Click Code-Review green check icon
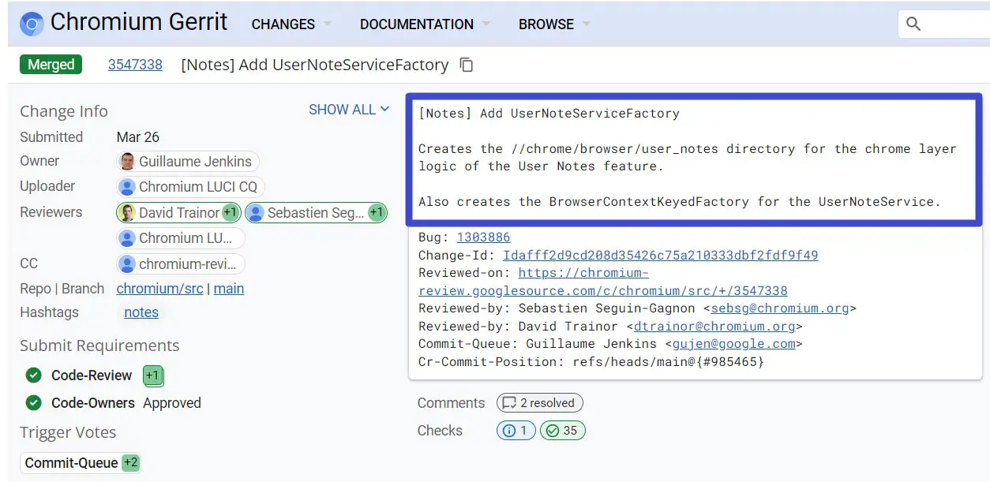 pyautogui.click(x=33, y=376)
